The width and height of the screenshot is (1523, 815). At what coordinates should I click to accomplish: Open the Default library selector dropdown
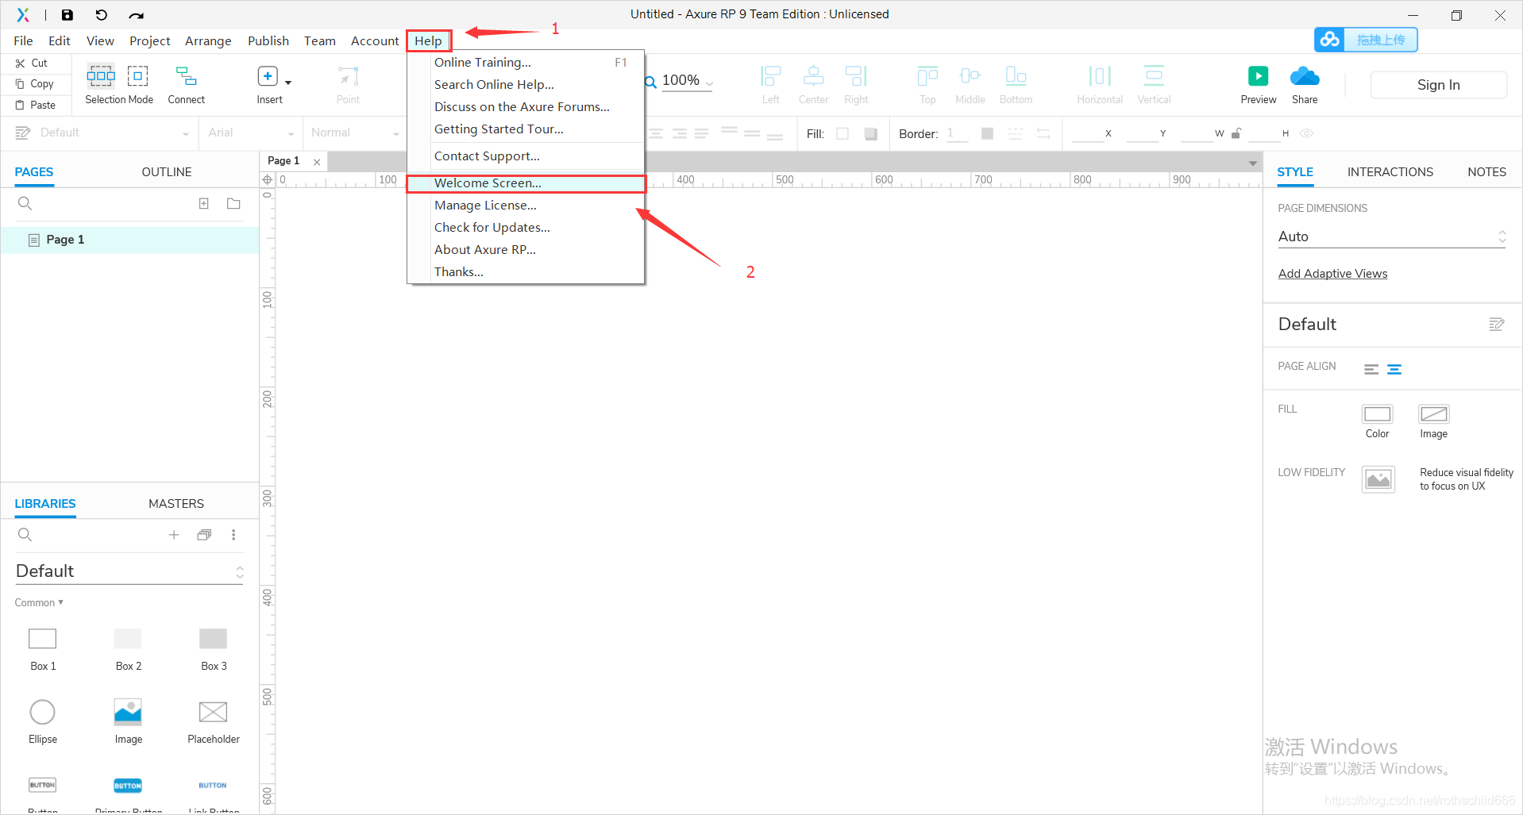click(129, 571)
